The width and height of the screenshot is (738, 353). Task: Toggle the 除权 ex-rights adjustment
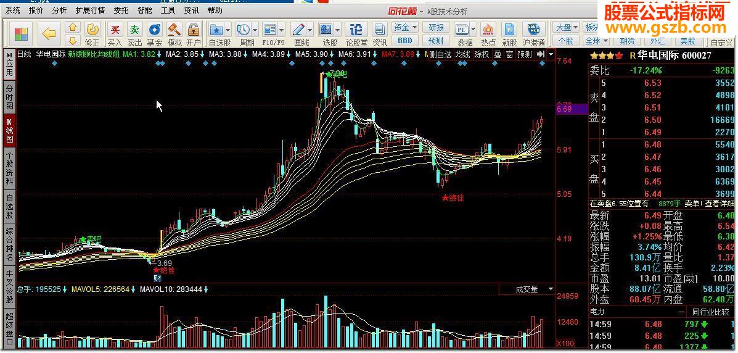(x=482, y=54)
